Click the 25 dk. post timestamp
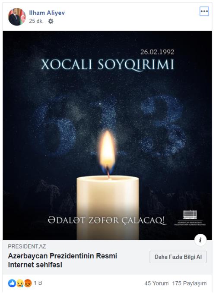Image resolution: width=216 pixels, height=302 pixels. [x=36, y=21]
